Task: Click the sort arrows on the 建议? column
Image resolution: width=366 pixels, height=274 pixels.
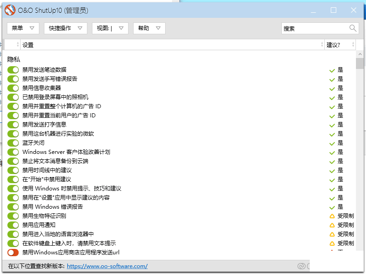Action: (x=353, y=44)
